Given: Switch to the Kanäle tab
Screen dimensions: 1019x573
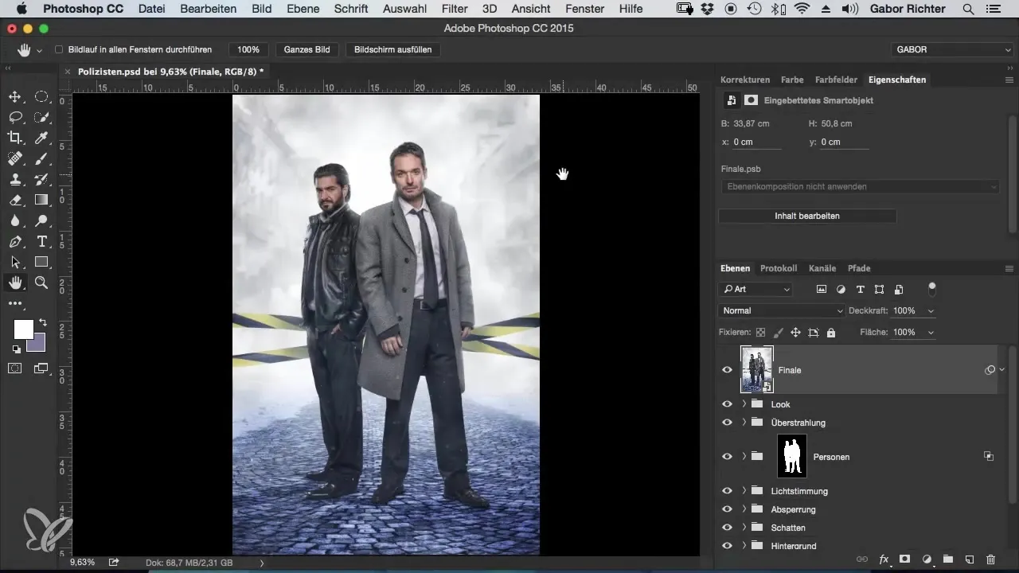Looking at the screenshot, I should pyautogui.click(x=822, y=268).
